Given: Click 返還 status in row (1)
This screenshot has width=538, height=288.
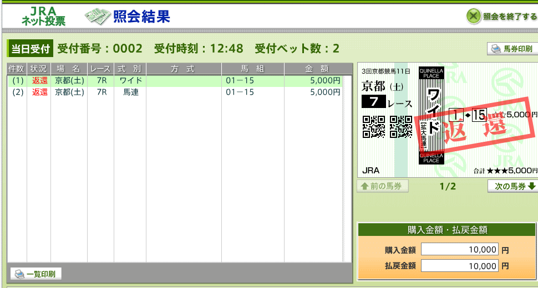Looking at the screenshot, I should coord(39,81).
